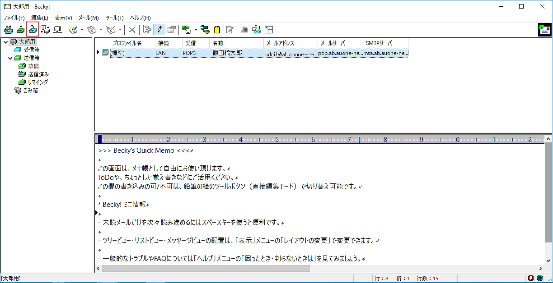Click the send and receive mail icon
This screenshot has height=283, width=553.
coord(8,30)
